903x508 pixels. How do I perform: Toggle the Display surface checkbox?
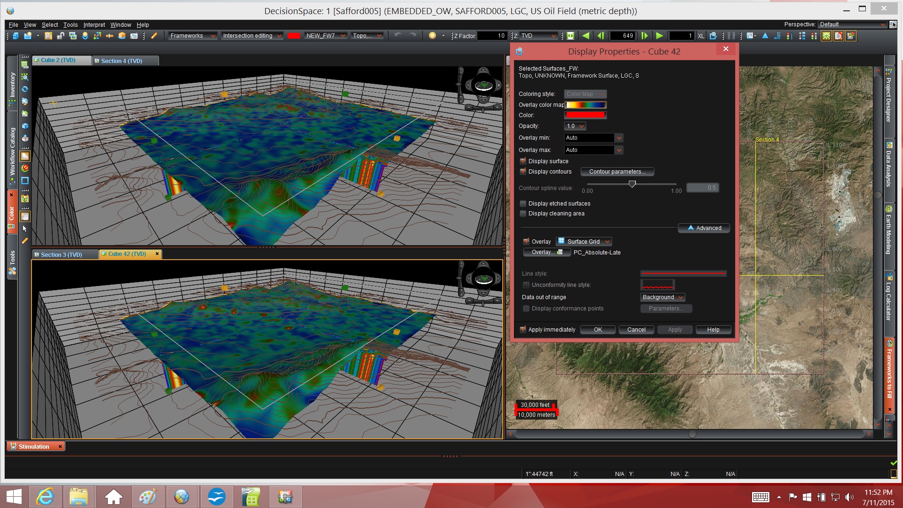pyautogui.click(x=523, y=161)
